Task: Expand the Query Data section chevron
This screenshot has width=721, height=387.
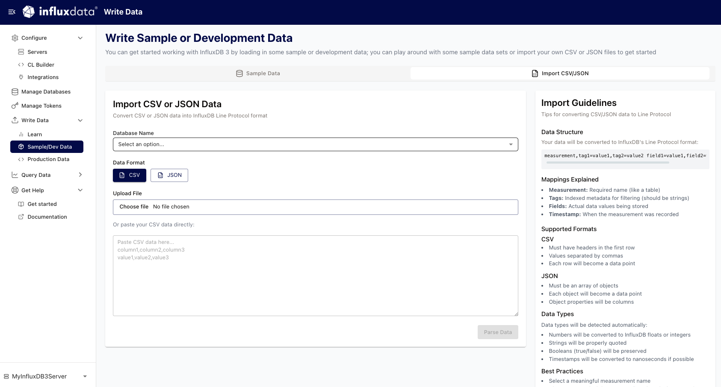Action: point(80,175)
